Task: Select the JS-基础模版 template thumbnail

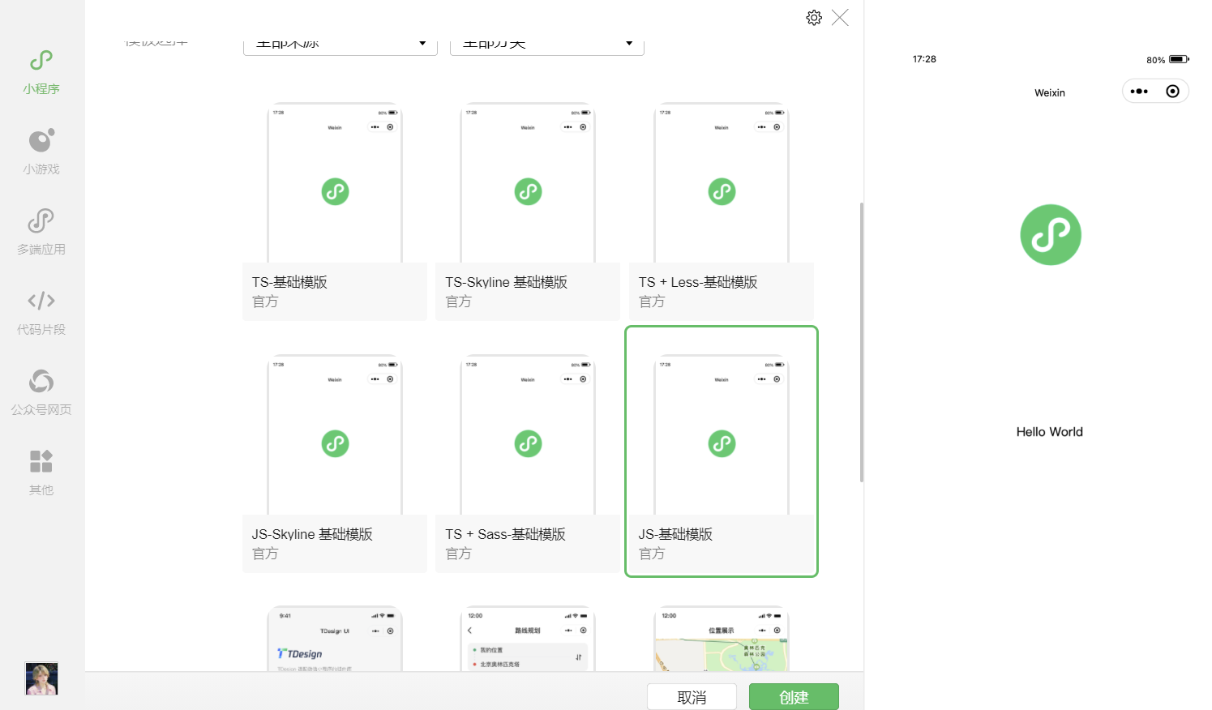Action: [x=722, y=434]
